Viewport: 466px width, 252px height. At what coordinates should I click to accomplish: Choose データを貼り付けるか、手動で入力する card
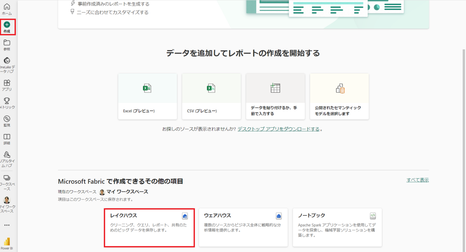coord(275,96)
